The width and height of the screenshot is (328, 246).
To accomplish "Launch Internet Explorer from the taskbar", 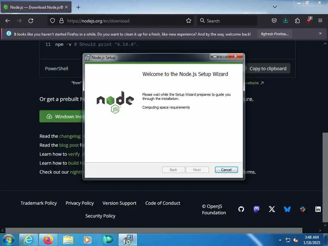I will (x=29, y=240).
